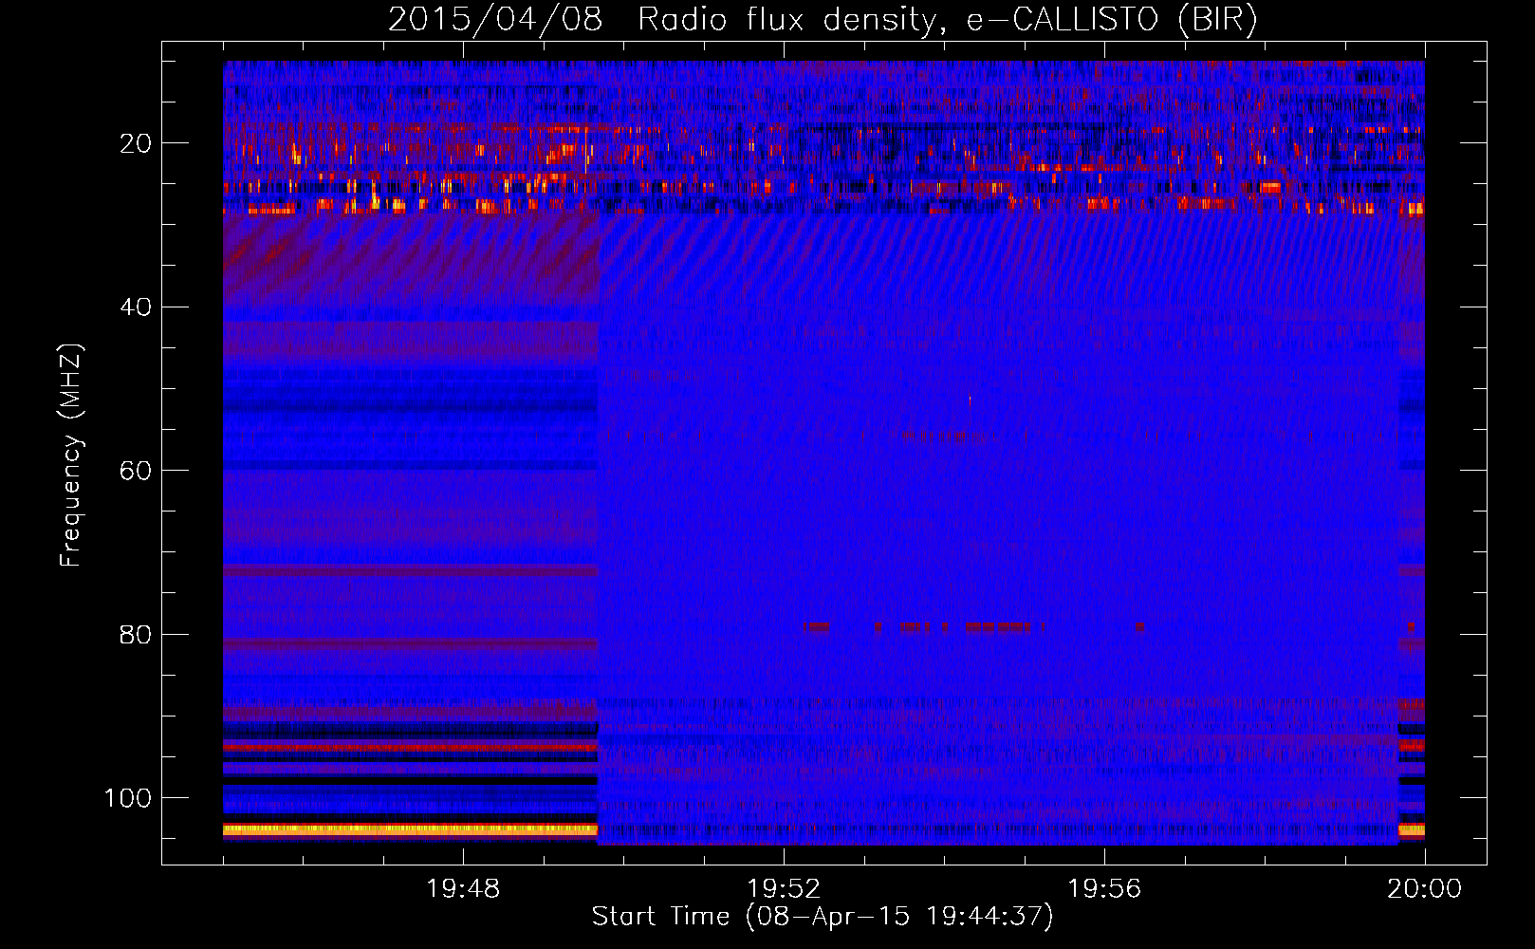This screenshot has width=1535, height=949.
Task: Click the plot title mentioning e-CALLISTO (BIR)
Action: (x=823, y=19)
